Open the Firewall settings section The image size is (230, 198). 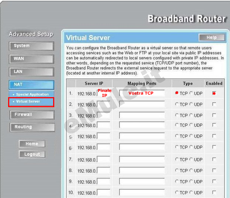(31, 115)
